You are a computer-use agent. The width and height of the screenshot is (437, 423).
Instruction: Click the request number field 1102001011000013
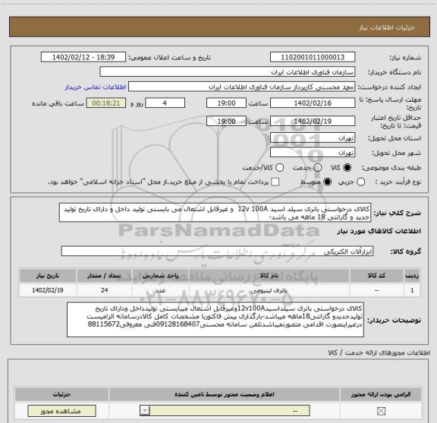313,57
